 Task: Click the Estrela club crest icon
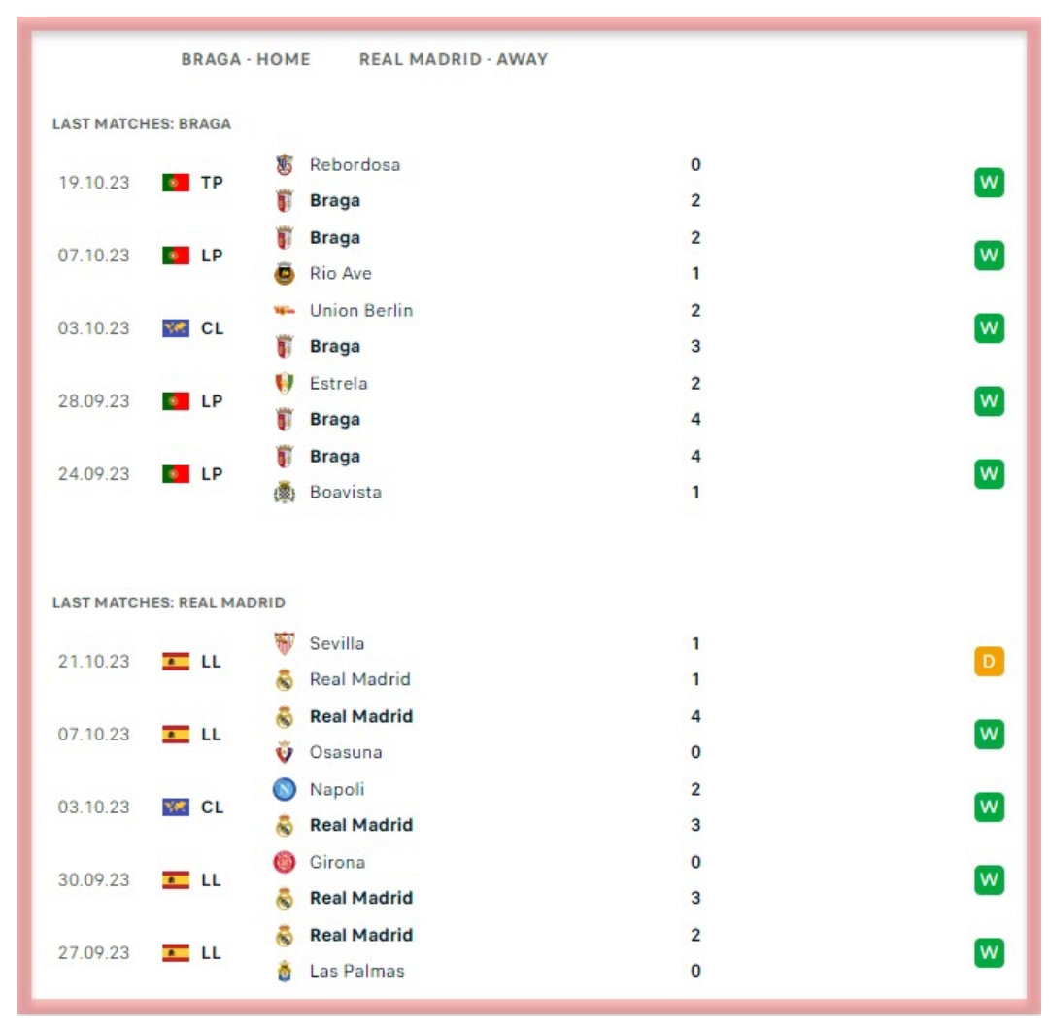(284, 384)
